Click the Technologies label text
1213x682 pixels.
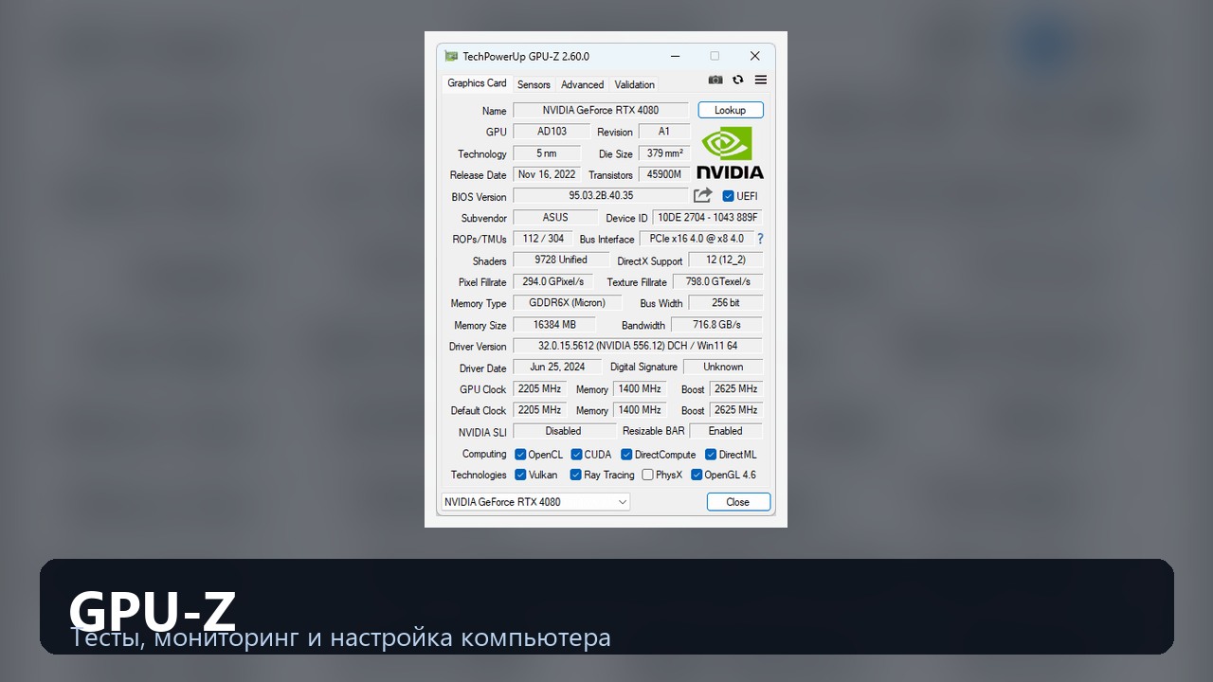pyautogui.click(x=479, y=476)
